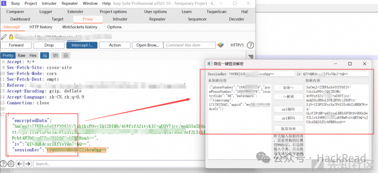Image resolution: width=378 pixels, height=173 pixels.
Task: Switch to the Dashboard tab
Action: point(20,19)
